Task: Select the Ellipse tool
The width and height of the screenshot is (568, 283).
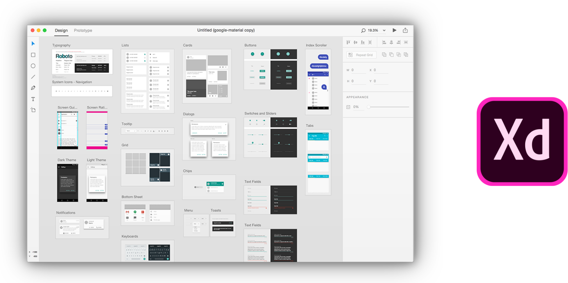Action: tap(33, 66)
